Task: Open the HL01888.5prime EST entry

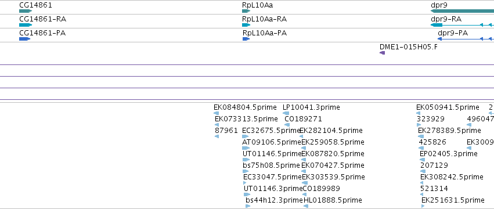Action: [333, 200]
